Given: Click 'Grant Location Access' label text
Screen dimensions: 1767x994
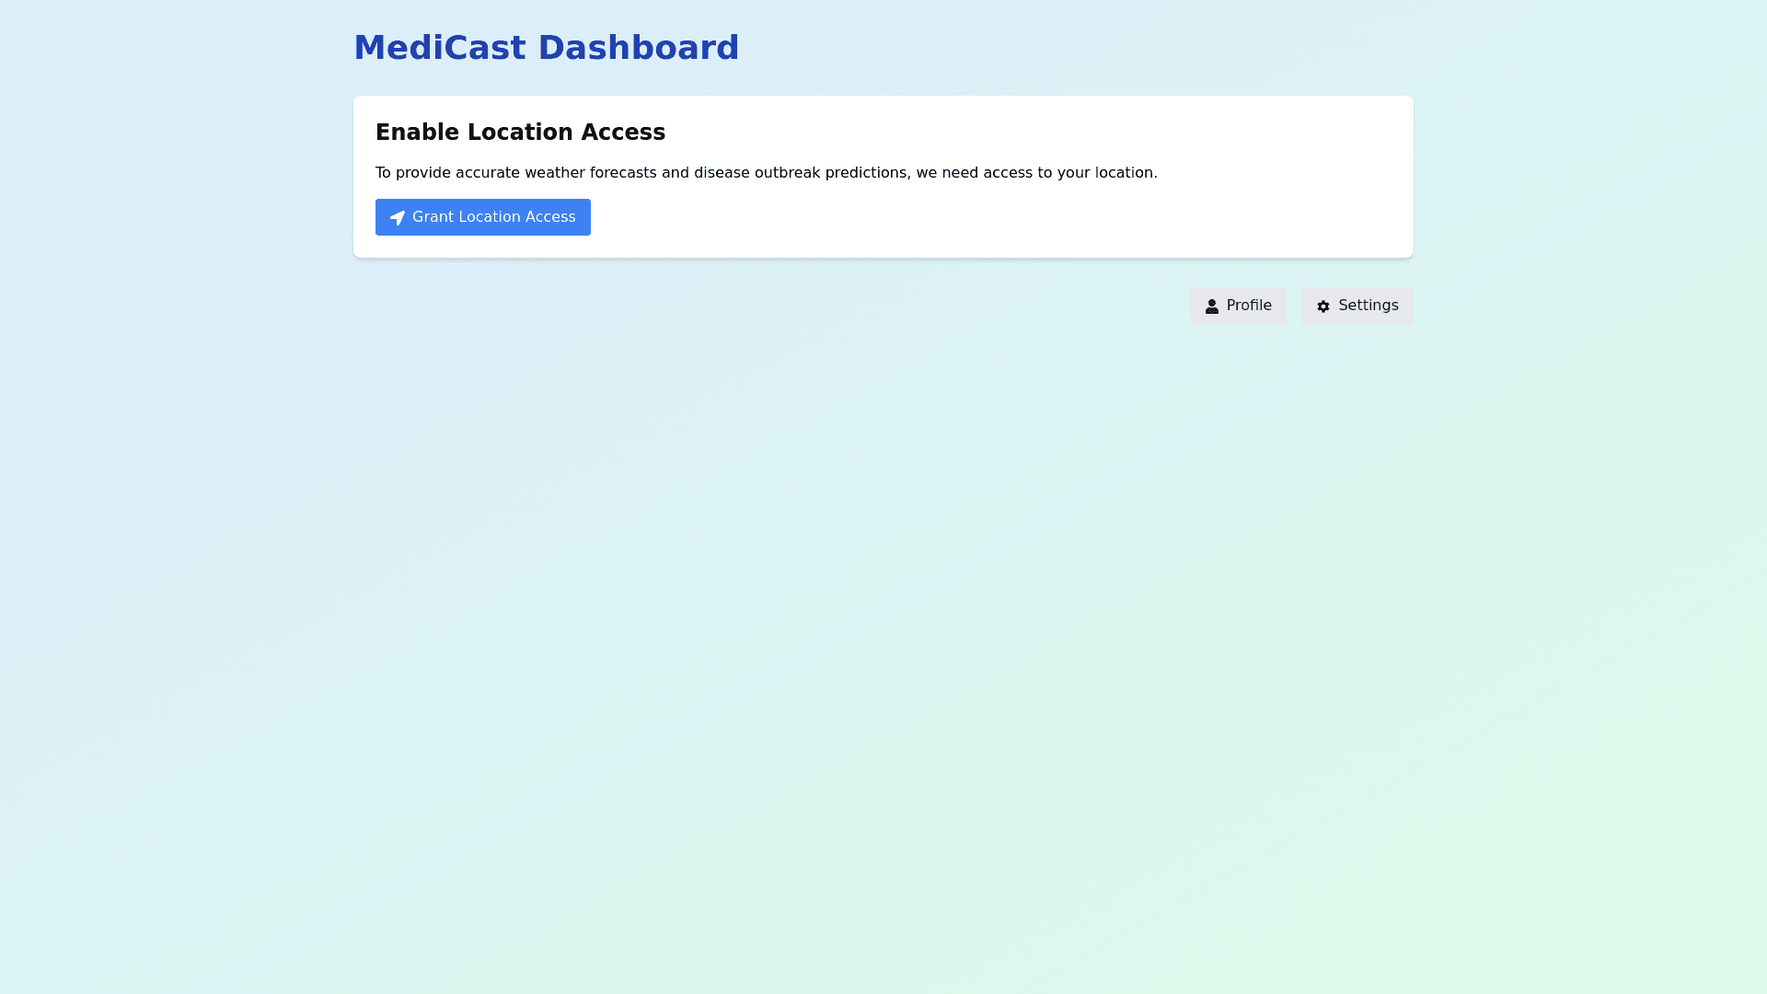Looking at the screenshot, I should tap(493, 217).
